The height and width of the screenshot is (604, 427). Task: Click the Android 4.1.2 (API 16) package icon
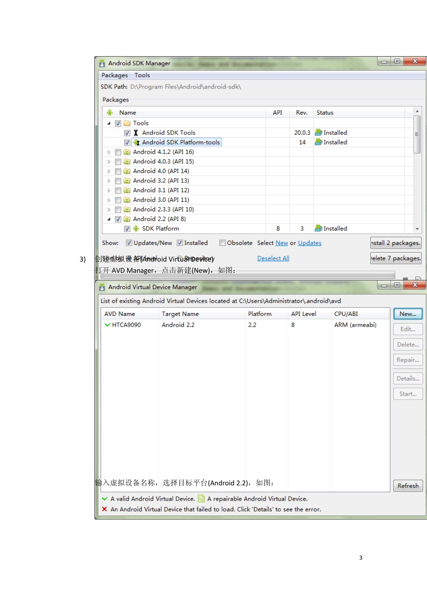tap(127, 152)
